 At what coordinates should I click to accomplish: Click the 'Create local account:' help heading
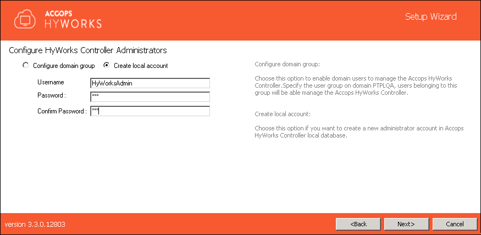pos(283,114)
